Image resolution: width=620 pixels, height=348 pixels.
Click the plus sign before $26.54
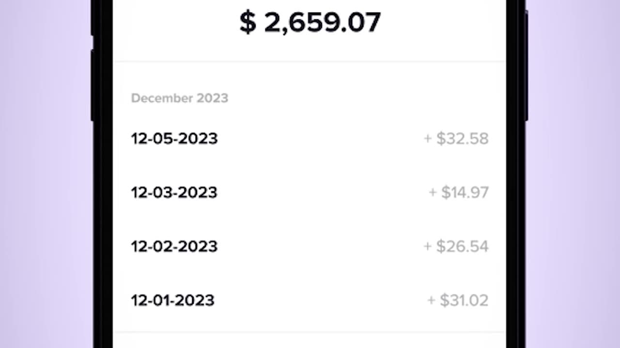tap(428, 247)
